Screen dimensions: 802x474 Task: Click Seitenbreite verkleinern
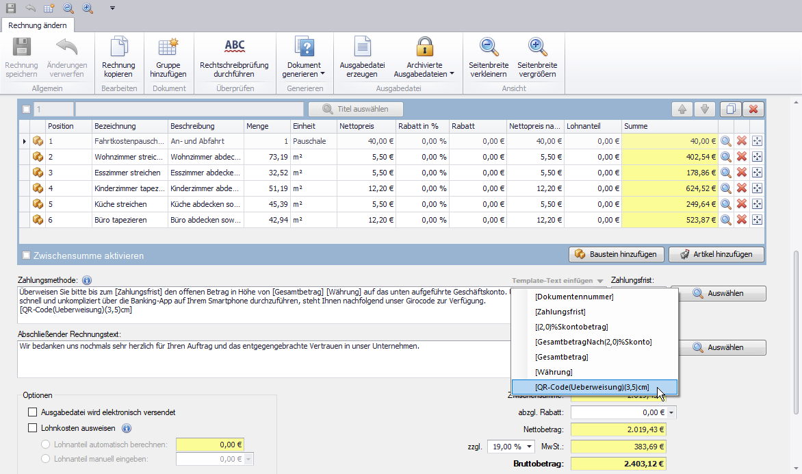pos(489,58)
